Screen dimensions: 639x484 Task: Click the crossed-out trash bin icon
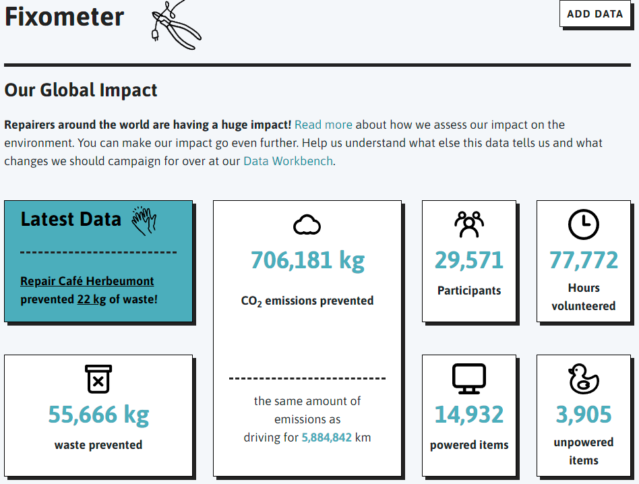pos(98,379)
